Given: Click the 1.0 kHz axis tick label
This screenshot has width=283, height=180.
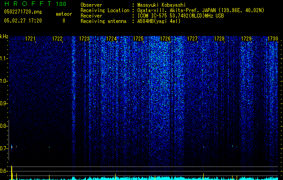Looking at the screenshot, I should (4, 81).
